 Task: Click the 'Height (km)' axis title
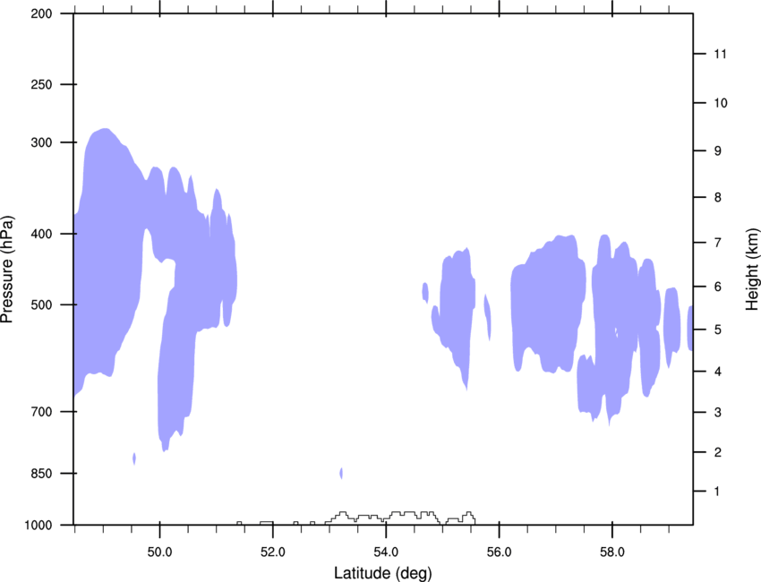tap(752, 270)
